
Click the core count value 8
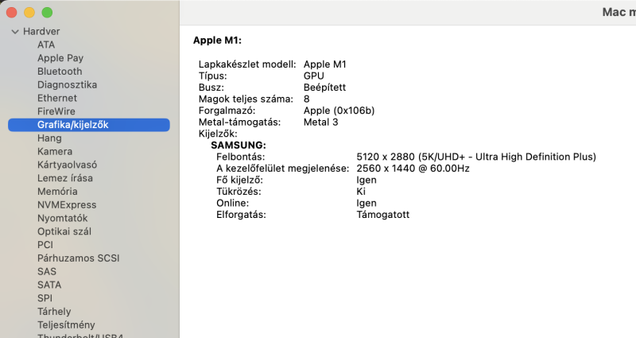point(307,99)
